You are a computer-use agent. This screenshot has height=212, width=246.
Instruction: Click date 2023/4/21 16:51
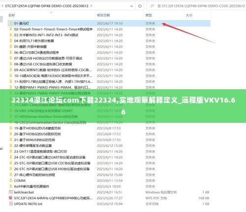(x=110, y=192)
